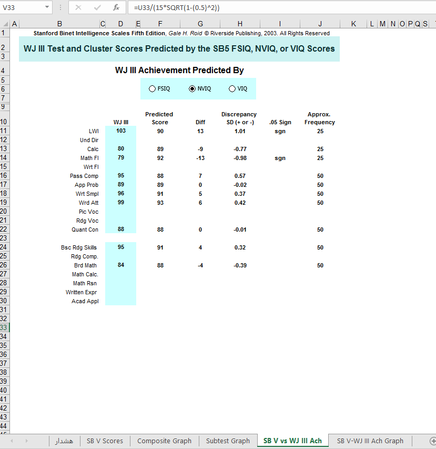The width and height of the screenshot is (436, 449).
Task: Expand the Name Box dropdown arrow
Action: 47,8
